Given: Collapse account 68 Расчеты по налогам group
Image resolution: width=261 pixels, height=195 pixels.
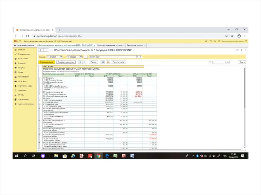Looking at the screenshot, I should click(40, 143).
